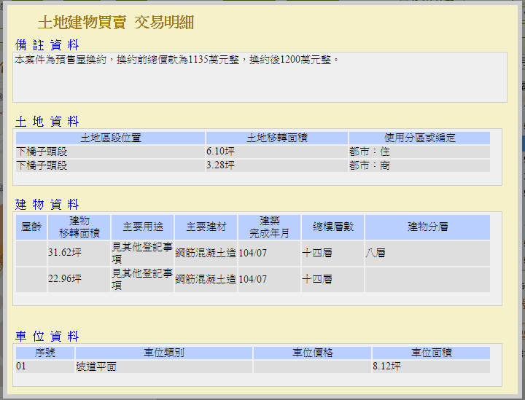Image resolution: width=525 pixels, height=400 pixels.
Task: Click 鋼筋混凝土造 in the 31.62坪 row
Action: pos(206,253)
